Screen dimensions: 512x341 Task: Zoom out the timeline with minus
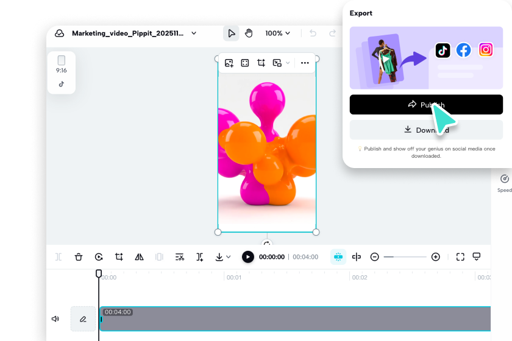(x=374, y=257)
